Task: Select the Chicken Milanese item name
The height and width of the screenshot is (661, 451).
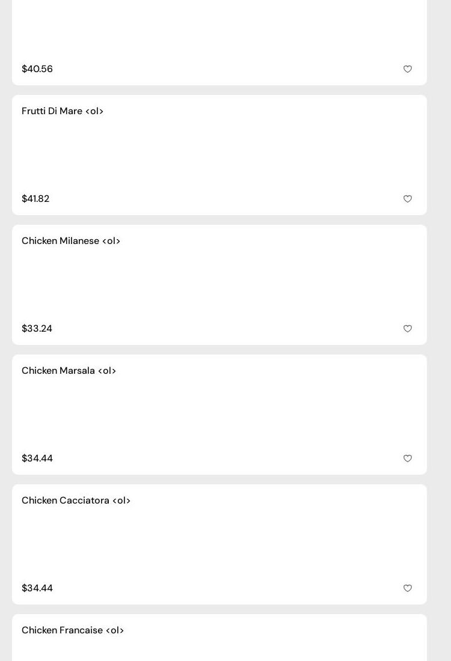Action: coord(71,241)
